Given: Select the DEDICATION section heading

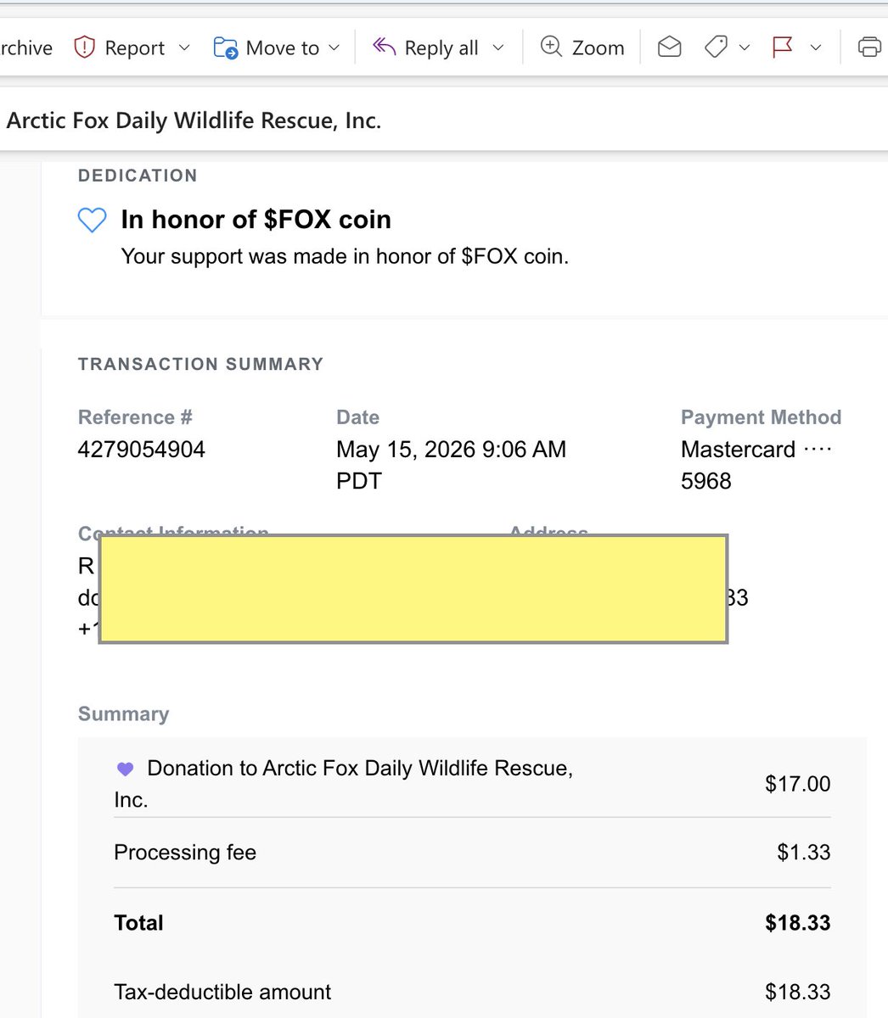Looking at the screenshot, I should click(138, 176).
